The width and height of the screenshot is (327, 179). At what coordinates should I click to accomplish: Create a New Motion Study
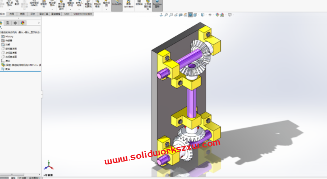[x=88, y=4]
